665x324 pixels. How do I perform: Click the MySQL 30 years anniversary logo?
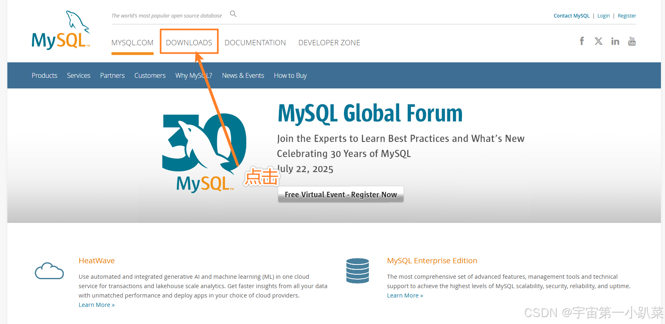[204, 153]
